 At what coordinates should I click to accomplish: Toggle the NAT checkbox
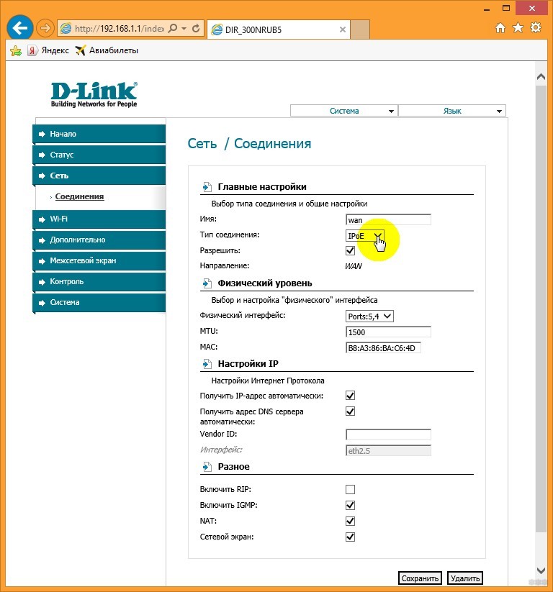pos(350,522)
